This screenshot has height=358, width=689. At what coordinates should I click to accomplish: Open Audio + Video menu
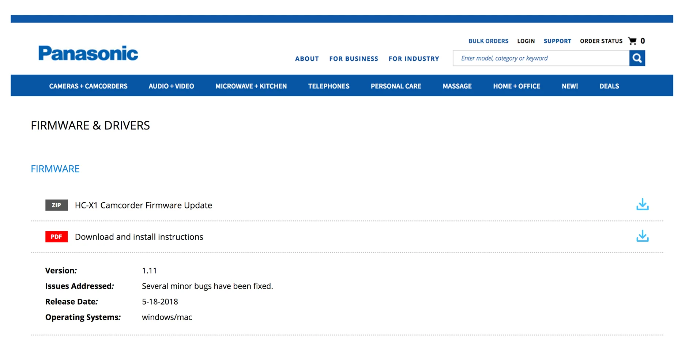171,86
